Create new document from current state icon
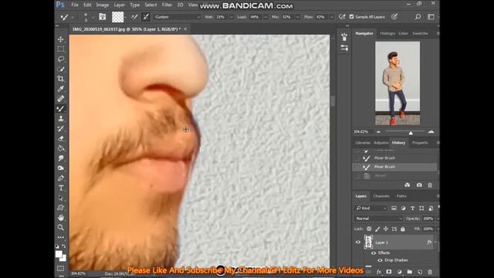Image resolution: width=494 pixels, height=278 pixels. (x=408, y=185)
